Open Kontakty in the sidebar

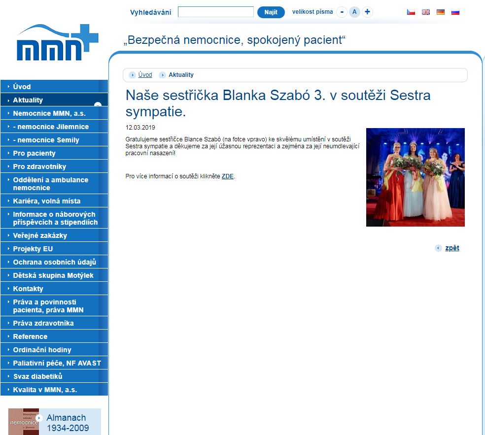28,289
